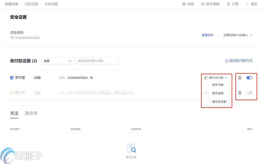Open 新手教程 tutorial link
The height and width of the screenshot is (164, 265).
point(213,4)
